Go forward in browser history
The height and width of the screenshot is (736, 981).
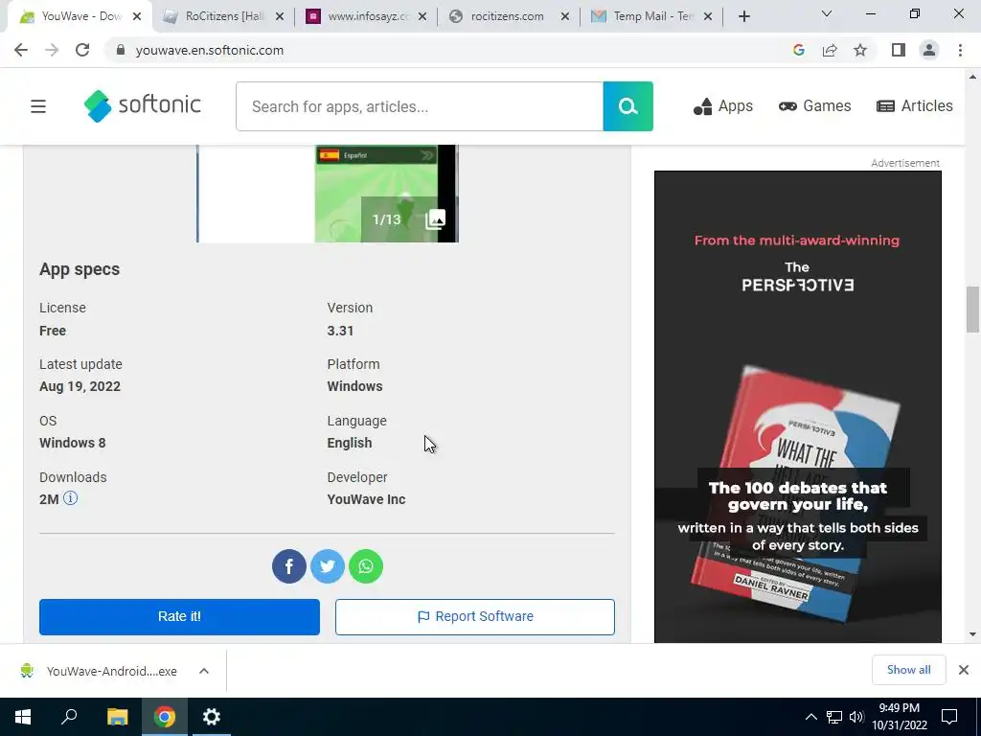(x=52, y=50)
